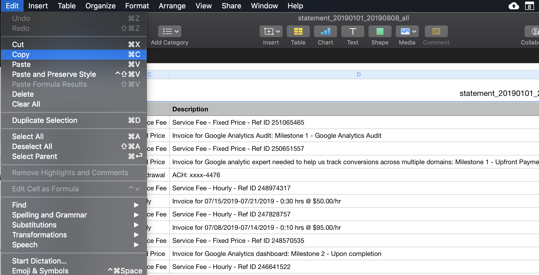539x275 pixels.
Task: Expand the Speech submenu
Action: (136, 245)
